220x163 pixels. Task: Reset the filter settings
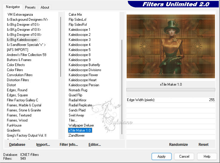[203, 144]
